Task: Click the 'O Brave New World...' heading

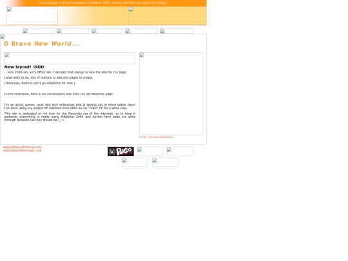Action: coord(42,44)
